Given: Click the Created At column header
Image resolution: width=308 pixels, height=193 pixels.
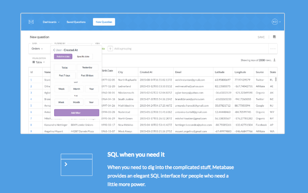Looking at the screenshot, I should click(146, 72).
